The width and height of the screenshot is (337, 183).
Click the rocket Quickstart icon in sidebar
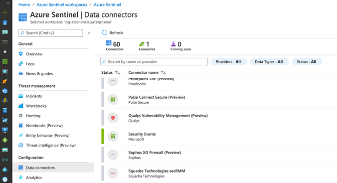click(x=5, y=81)
